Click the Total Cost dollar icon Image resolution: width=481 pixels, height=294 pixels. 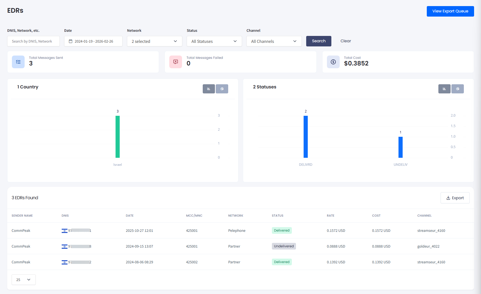(333, 62)
